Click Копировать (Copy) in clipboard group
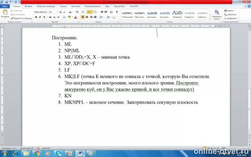251x157 pixels. pos(18,15)
